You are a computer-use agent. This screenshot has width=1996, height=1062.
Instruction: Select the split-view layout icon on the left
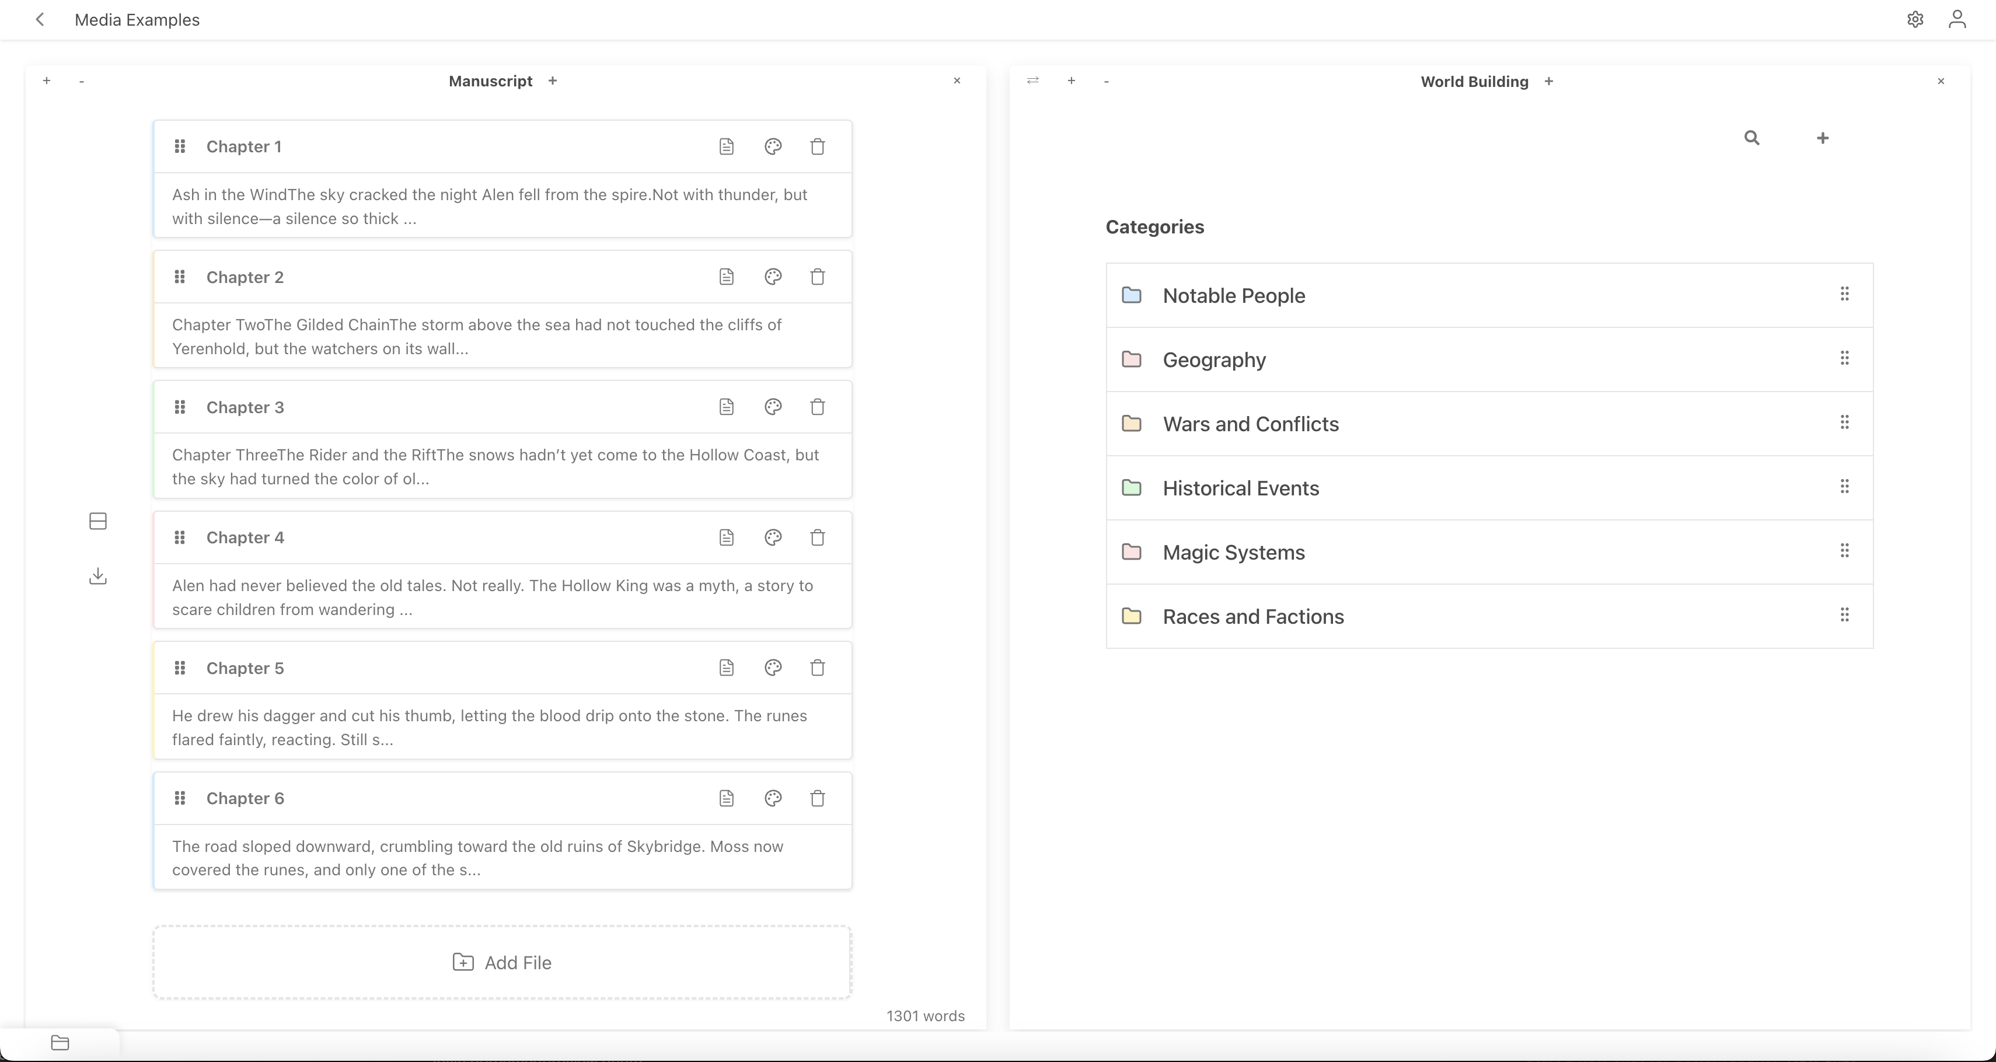point(97,520)
